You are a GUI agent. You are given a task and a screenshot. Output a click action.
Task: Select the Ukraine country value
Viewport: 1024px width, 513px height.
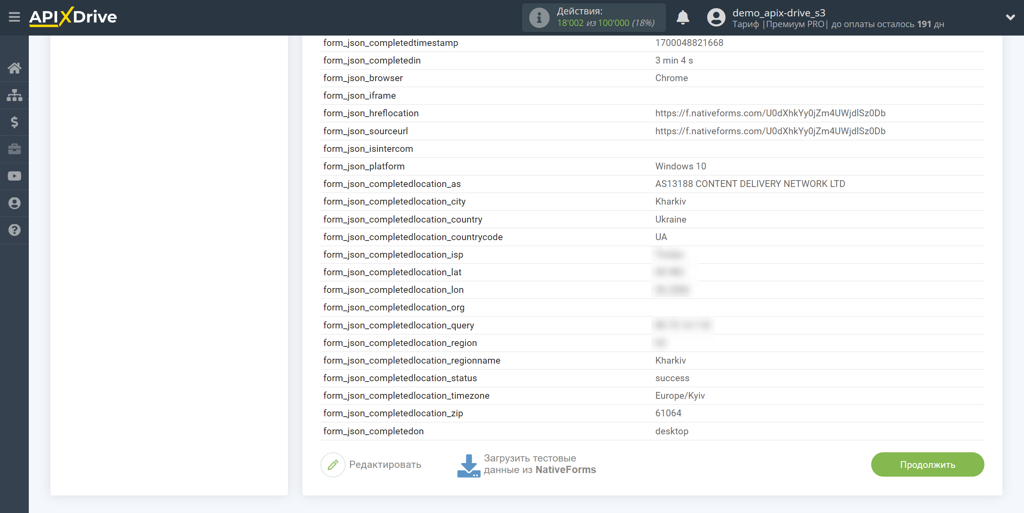pos(671,219)
